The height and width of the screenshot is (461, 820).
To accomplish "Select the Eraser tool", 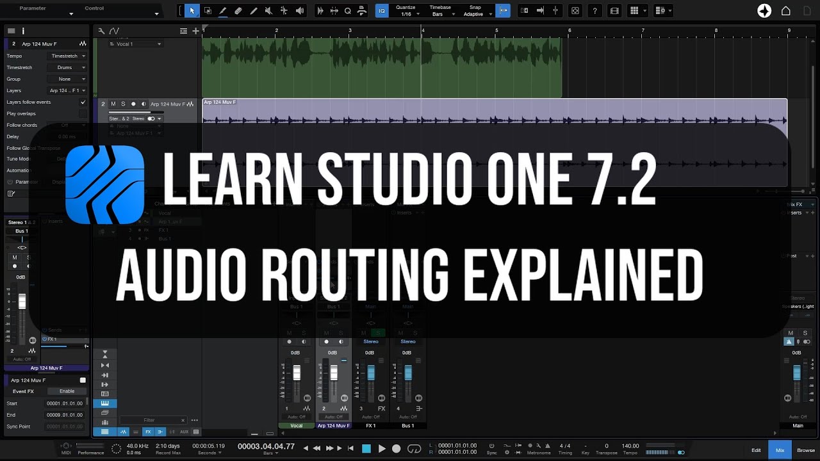I will 238,11.
